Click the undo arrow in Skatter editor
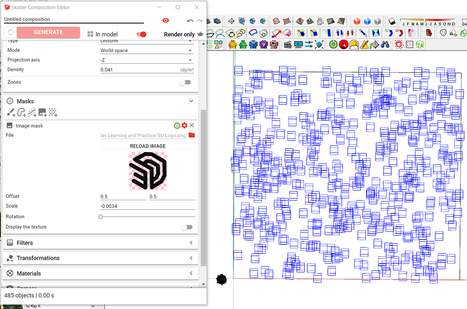The width and height of the screenshot is (467, 309). [x=190, y=20]
